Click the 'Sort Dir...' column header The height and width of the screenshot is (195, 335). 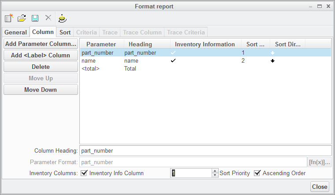[x=288, y=44]
